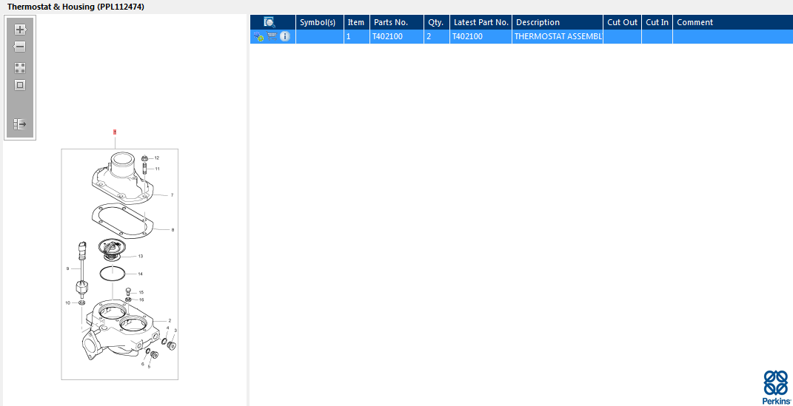Open info icon for T402100 row
The width and height of the screenshot is (793, 406).
pos(285,36)
